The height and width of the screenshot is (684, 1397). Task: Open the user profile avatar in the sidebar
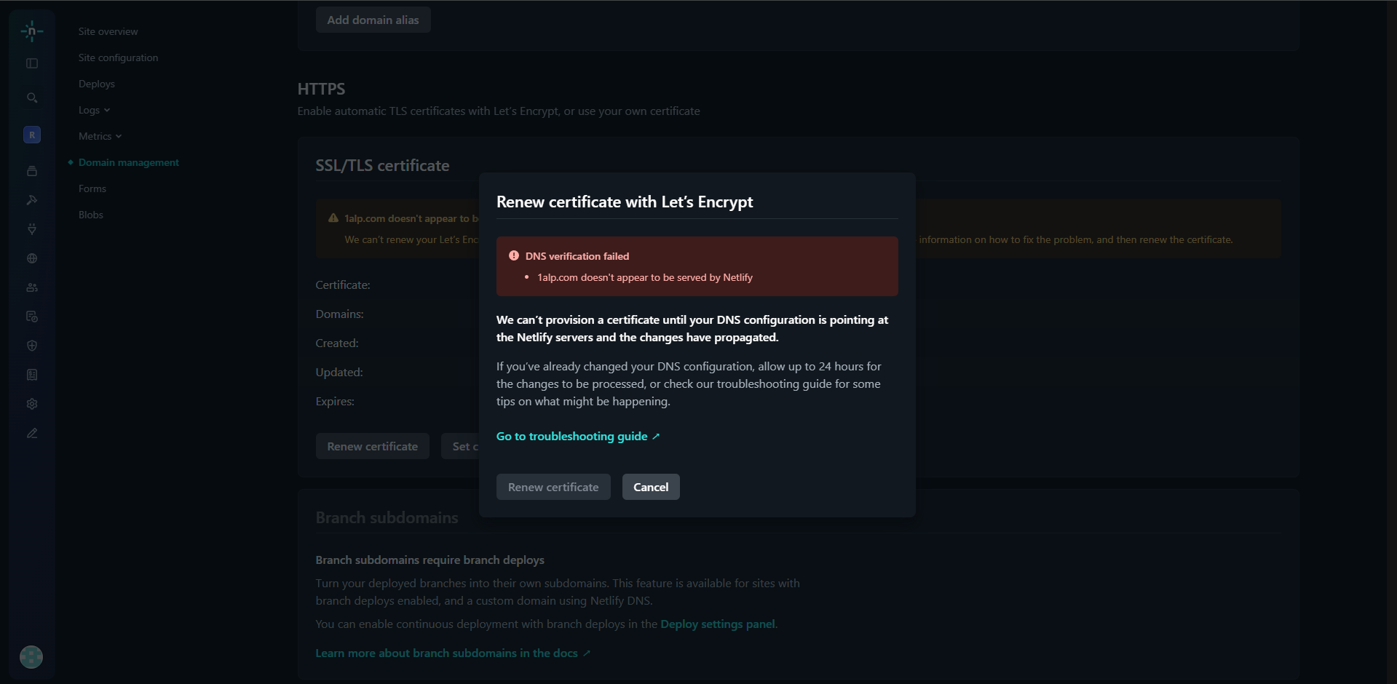click(x=31, y=657)
